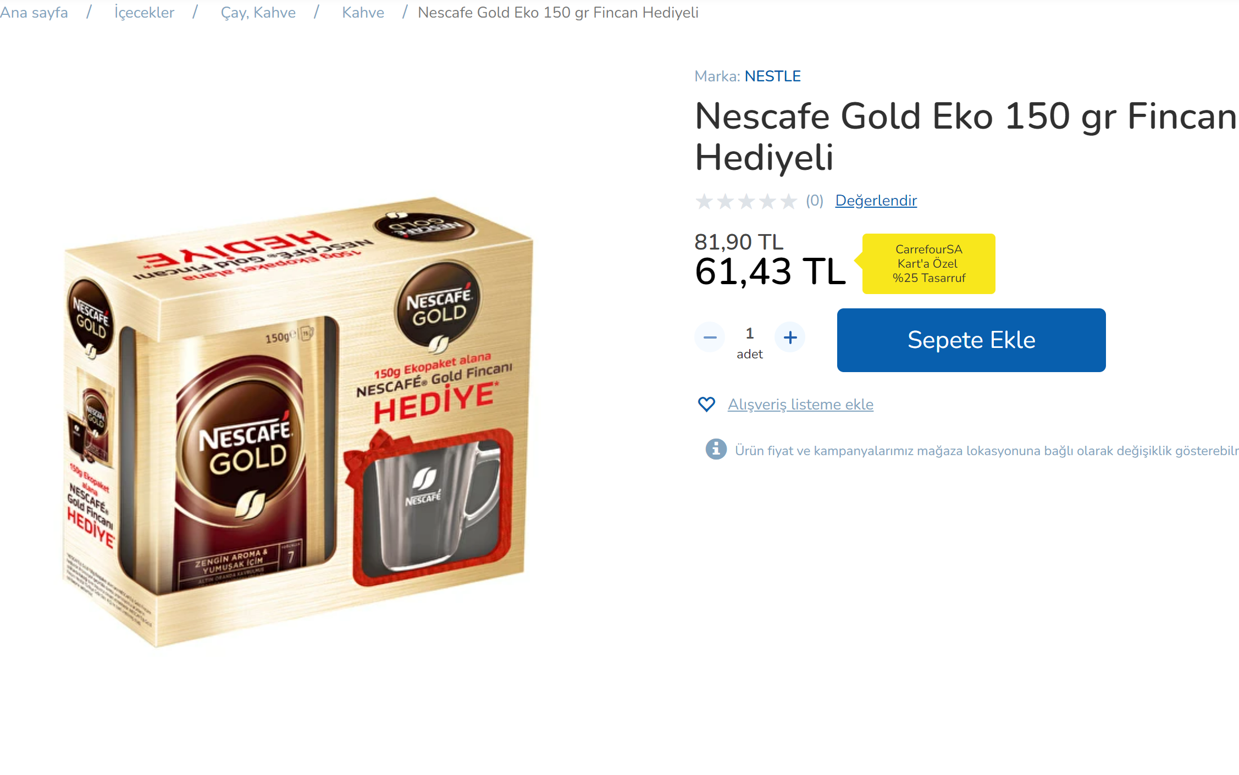Screen dimensions: 1239x775
Task: Increase quantity with the plus icon
Action: (790, 337)
